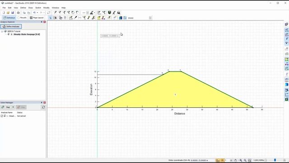Click the yellow materials icon in right sidebar
289x163 pixels.
(287, 59)
